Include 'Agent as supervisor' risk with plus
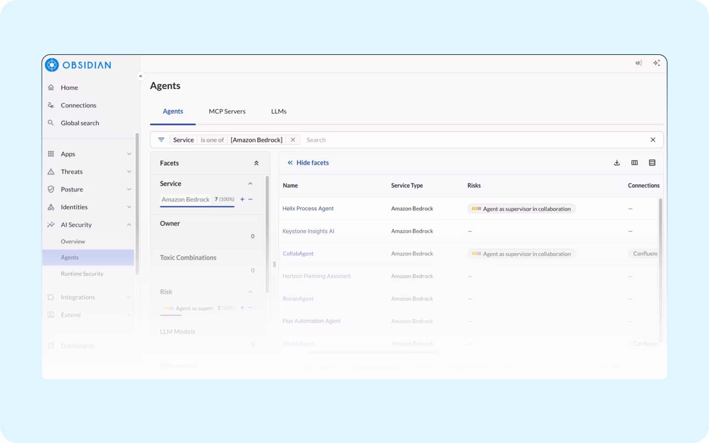Image resolution: width=709 pixels, height=443 pixels. click(x=242, y=308)
